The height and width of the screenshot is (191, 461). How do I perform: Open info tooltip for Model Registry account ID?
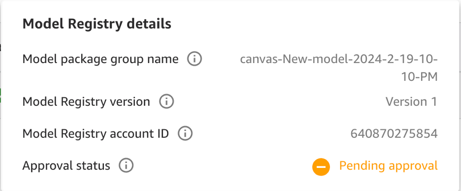185,134
